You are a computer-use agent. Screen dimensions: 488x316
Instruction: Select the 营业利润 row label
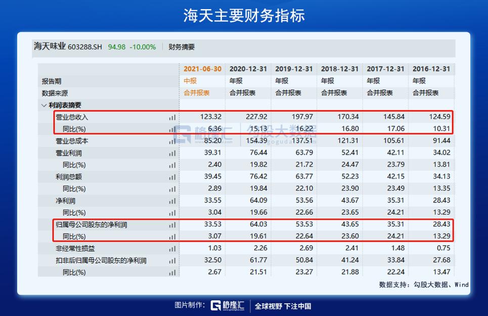pyautogui.click(x=69, y=153)
